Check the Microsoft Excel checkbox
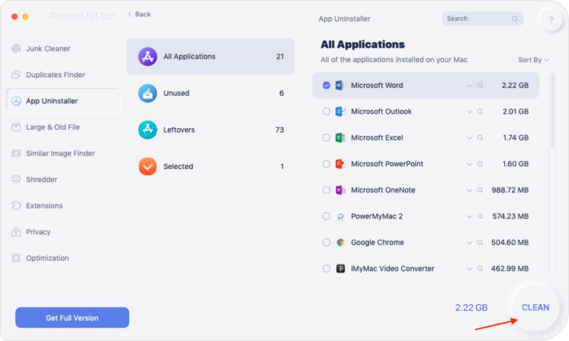The height and width of the screenshot is (341, 569). (326, 138)
